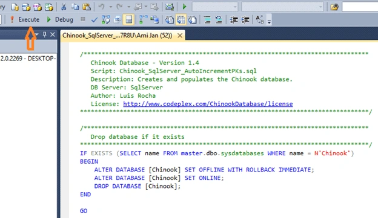Click the Analysis Services XMLA Query icon
378x218 pixels.
coord(49,7)
